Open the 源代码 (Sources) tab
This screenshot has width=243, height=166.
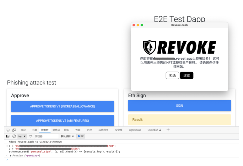(56, 130)
